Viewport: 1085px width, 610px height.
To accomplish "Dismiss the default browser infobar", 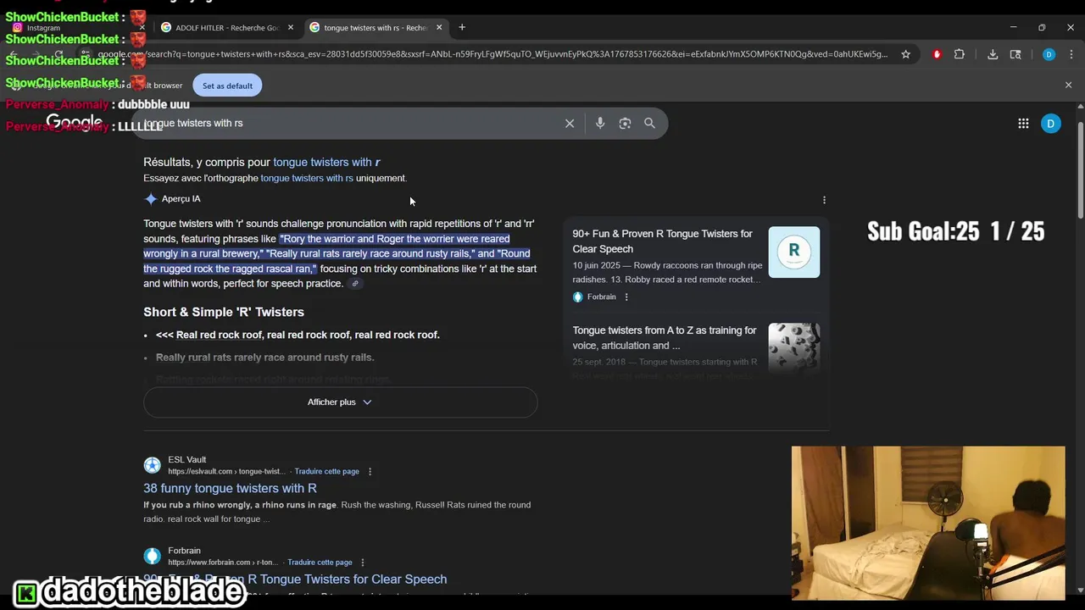I will 1068,85.
